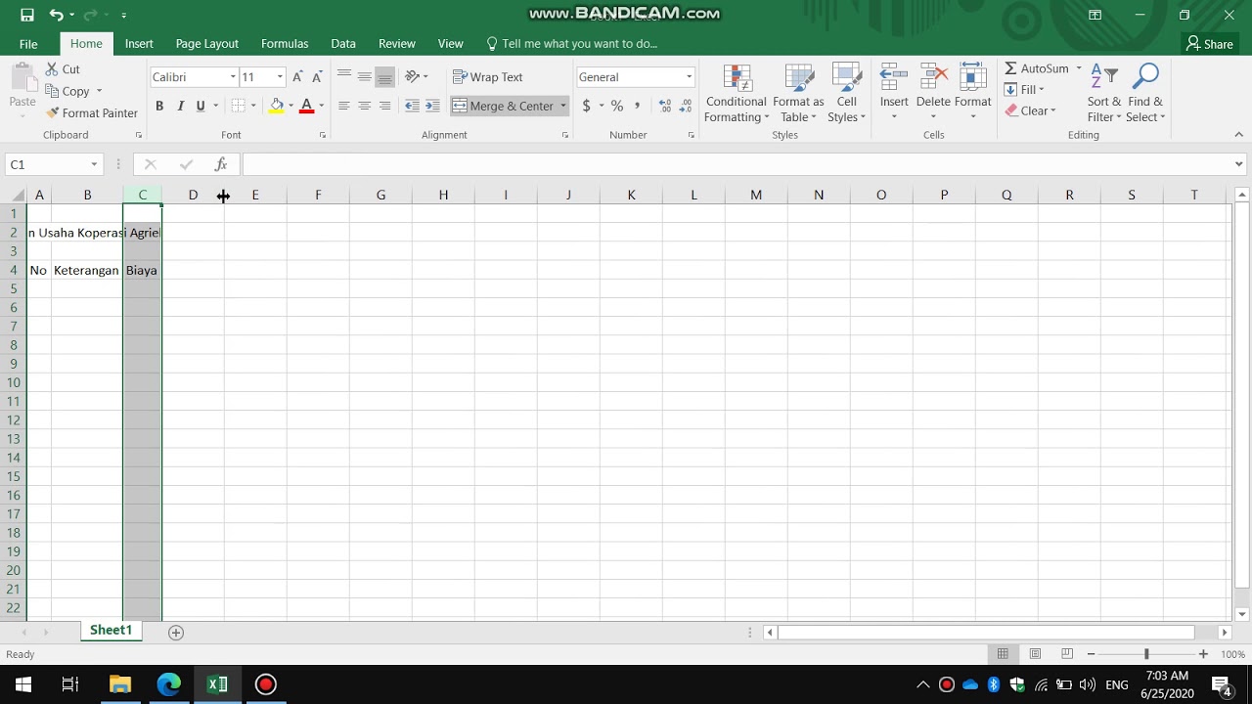Switch to the View tab

click(x=451, y=44)
